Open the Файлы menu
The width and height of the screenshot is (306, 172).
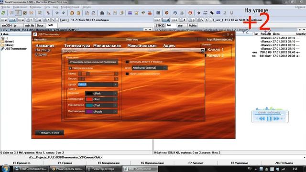pyautogui.click(x=6, y=7)
